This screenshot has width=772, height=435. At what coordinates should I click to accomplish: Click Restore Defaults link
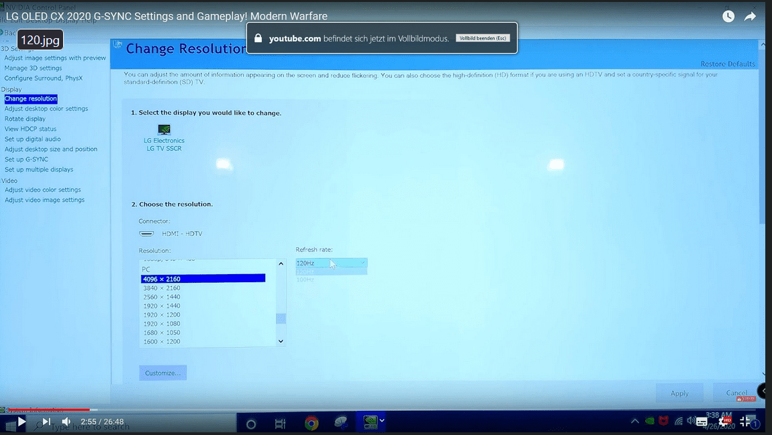(728, 64)
